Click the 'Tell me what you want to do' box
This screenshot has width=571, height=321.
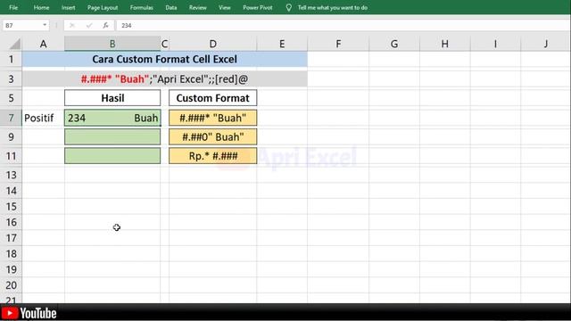(333, 7)
